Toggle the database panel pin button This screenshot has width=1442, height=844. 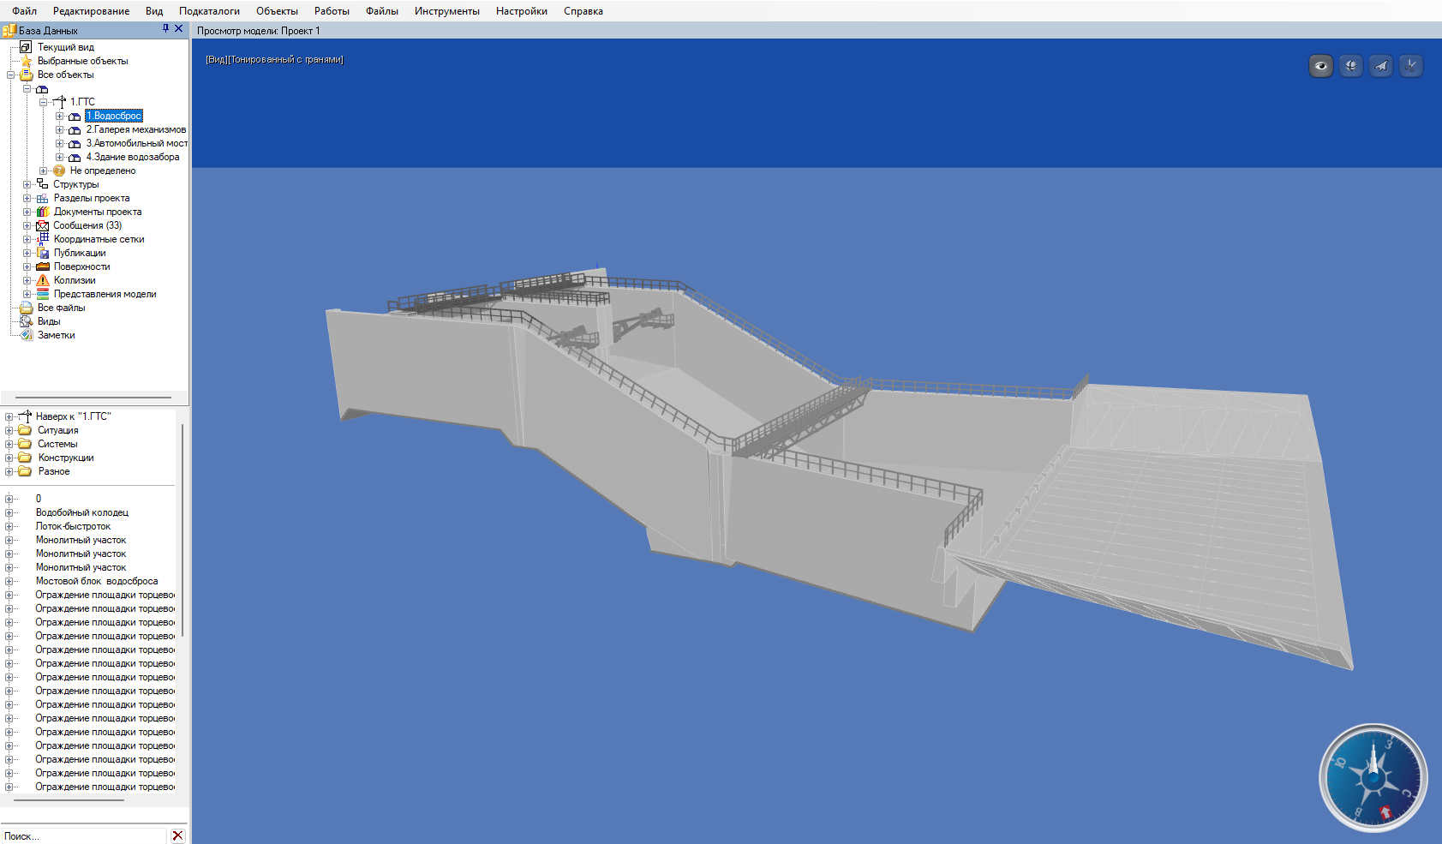tap(165, 29)
